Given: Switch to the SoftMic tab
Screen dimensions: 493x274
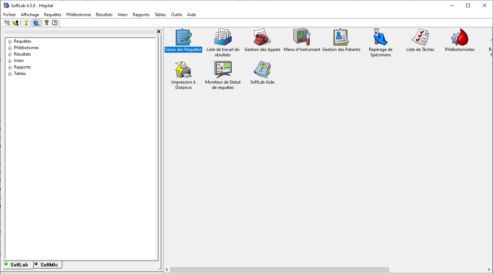Looking at the screenshot, I should [48, 265].
